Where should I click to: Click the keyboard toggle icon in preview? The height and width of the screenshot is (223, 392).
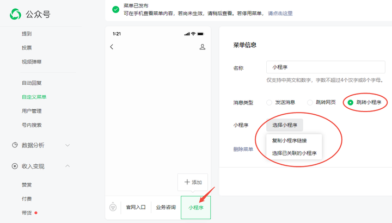tap(113, 207)
